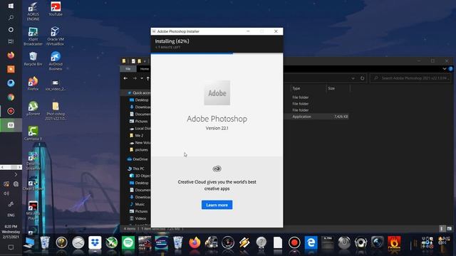Click the computer icon in the dock
Image resolution: width=456 pixels, height=256 pixels.
coord(28,242)
